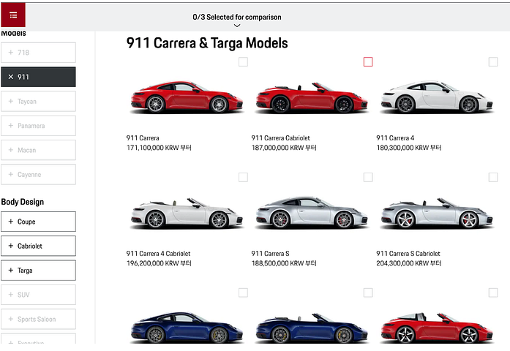This screenshot has height=351, width=510.
Task: Add Panamera model filter
Action: pyautogui.click(x=38, y=126)
